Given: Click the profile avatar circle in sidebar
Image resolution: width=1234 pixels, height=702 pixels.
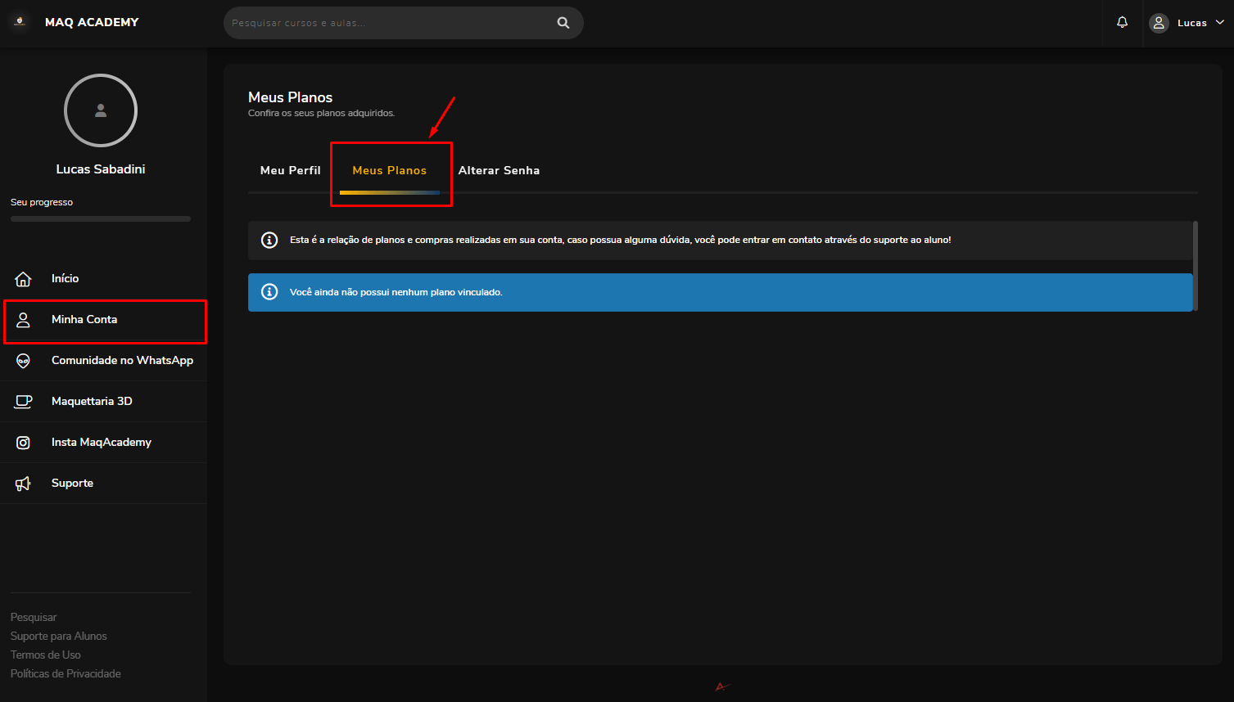Looking at the screenshot, I should point(101,110).
